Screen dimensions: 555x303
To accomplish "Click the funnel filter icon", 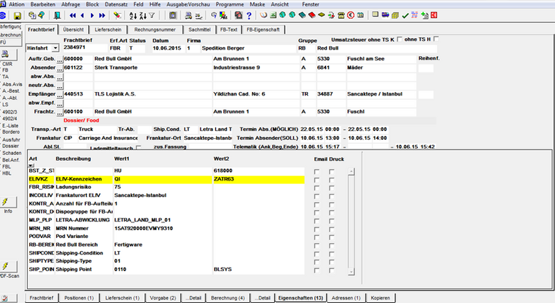I will pyautogui.click(x=152, y=15).
